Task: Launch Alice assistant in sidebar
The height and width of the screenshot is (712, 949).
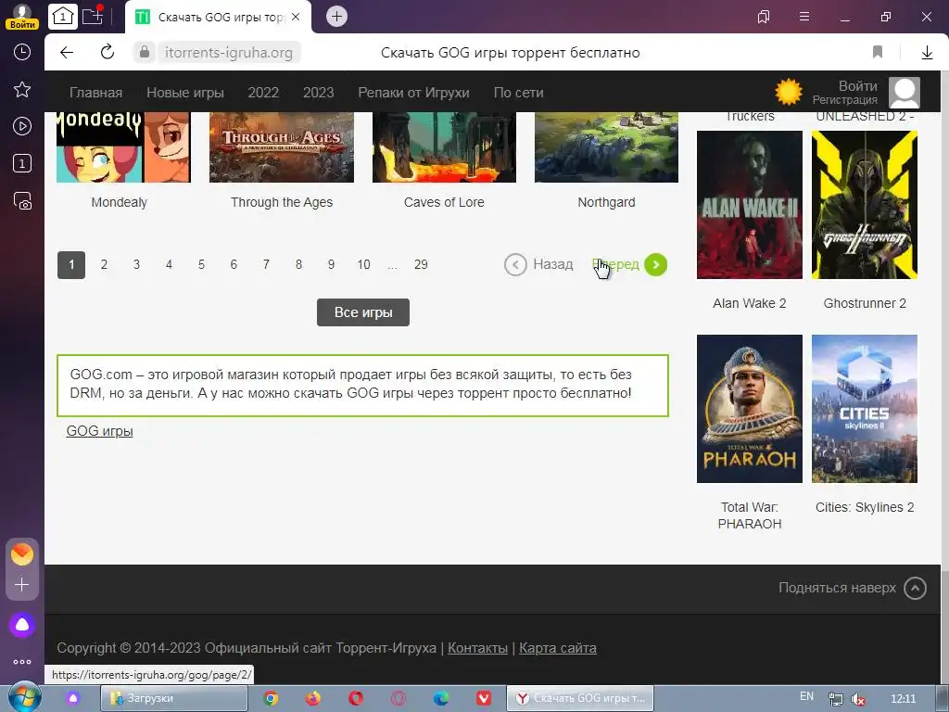Action: pos(22,625)
